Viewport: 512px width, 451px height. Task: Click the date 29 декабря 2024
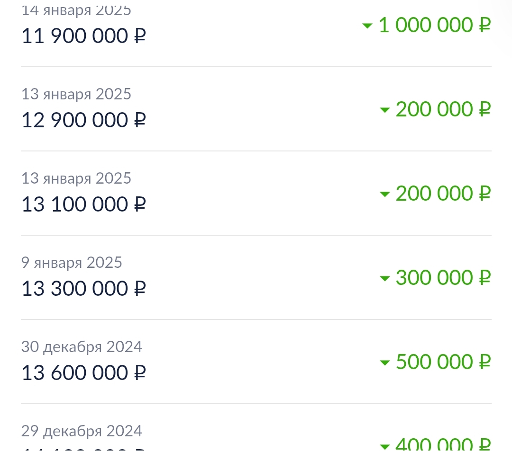[82, 431]
